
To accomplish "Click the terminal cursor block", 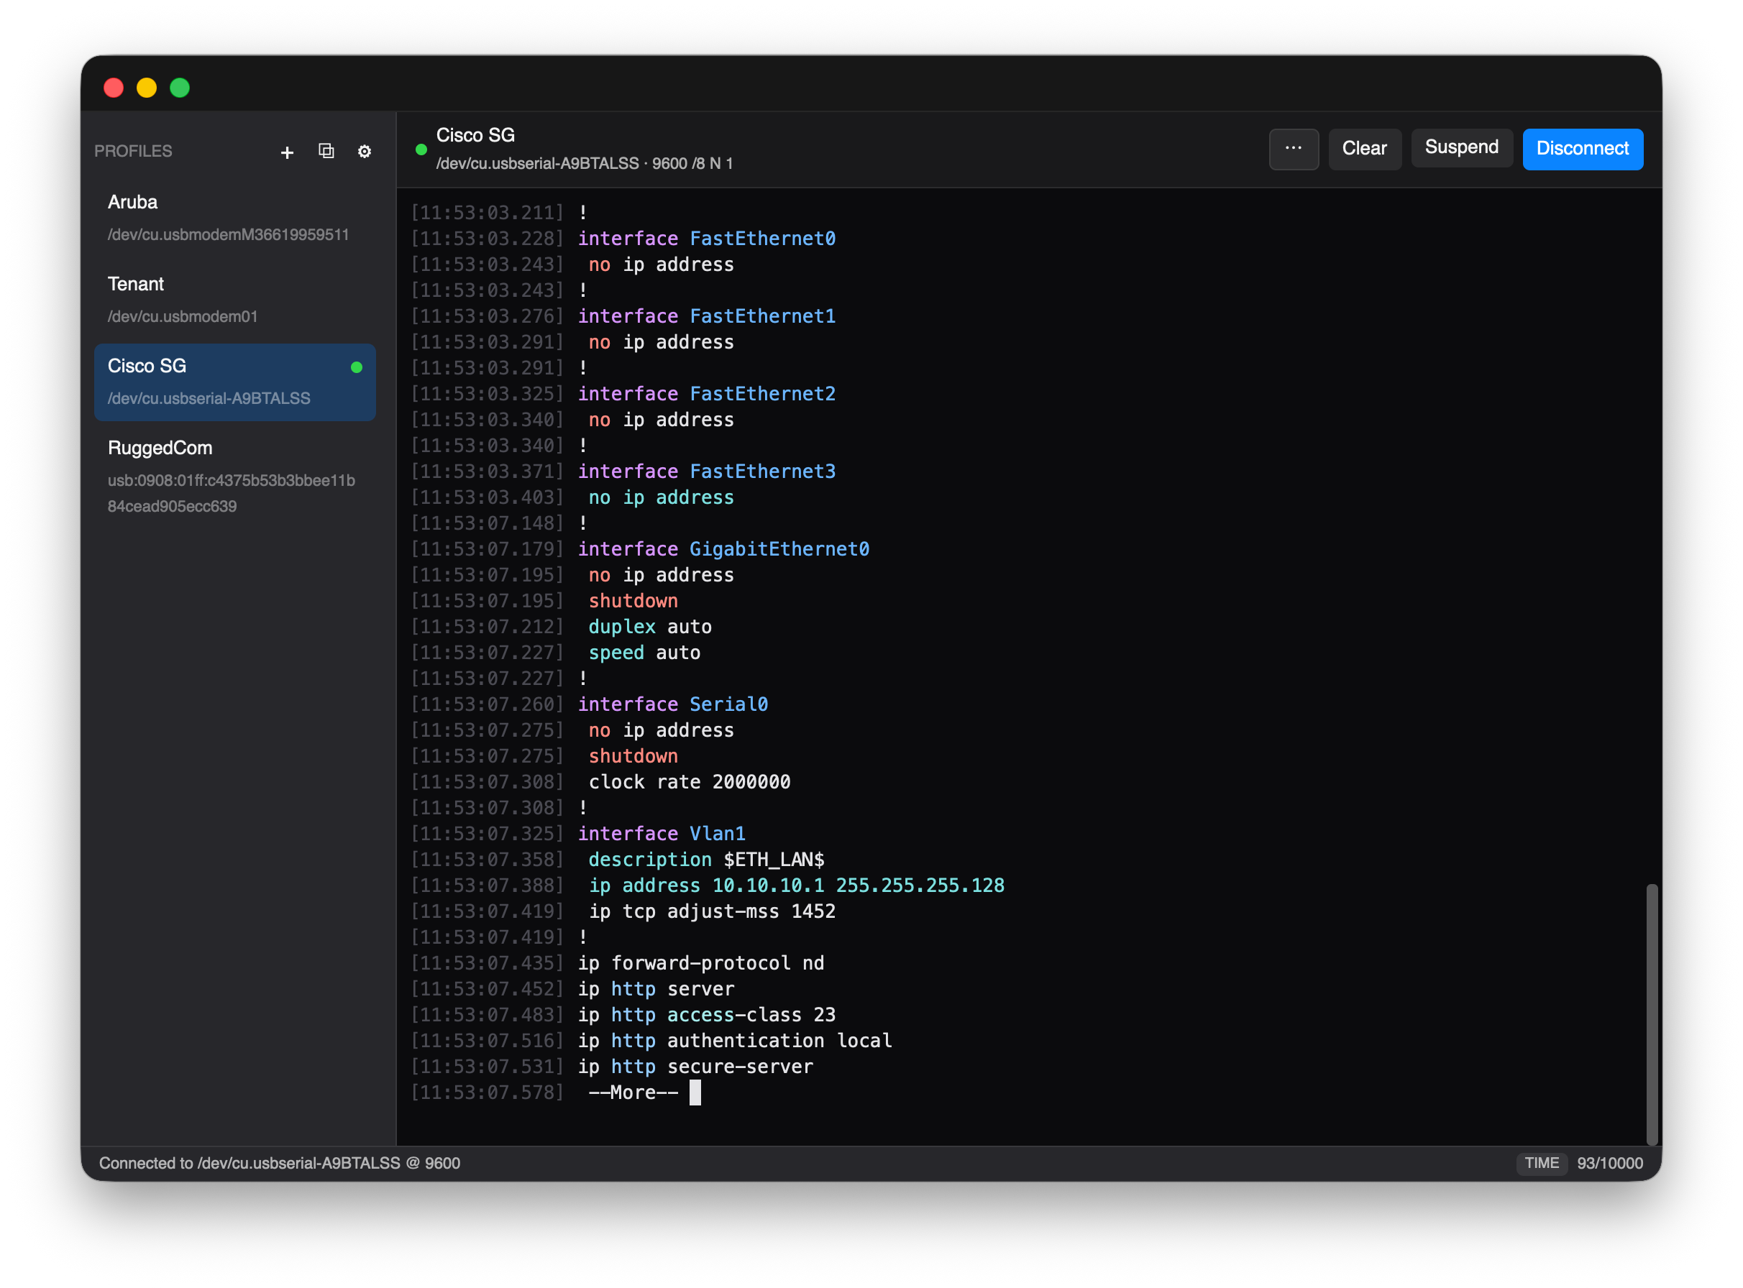I will click(x=695, y=1092).
